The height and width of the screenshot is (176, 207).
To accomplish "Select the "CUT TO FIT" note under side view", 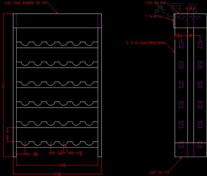I will click(159, 172).
